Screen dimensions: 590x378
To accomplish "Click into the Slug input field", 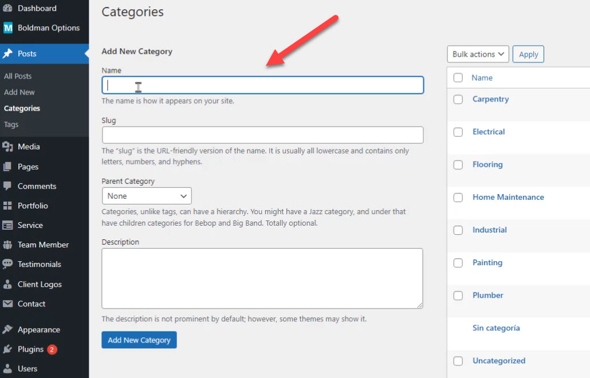I will [x=263, y=135].
